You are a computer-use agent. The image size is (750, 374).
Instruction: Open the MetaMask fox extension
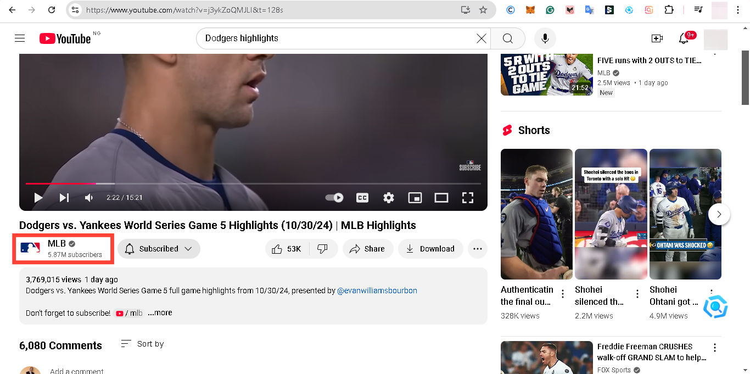(530, 10)
